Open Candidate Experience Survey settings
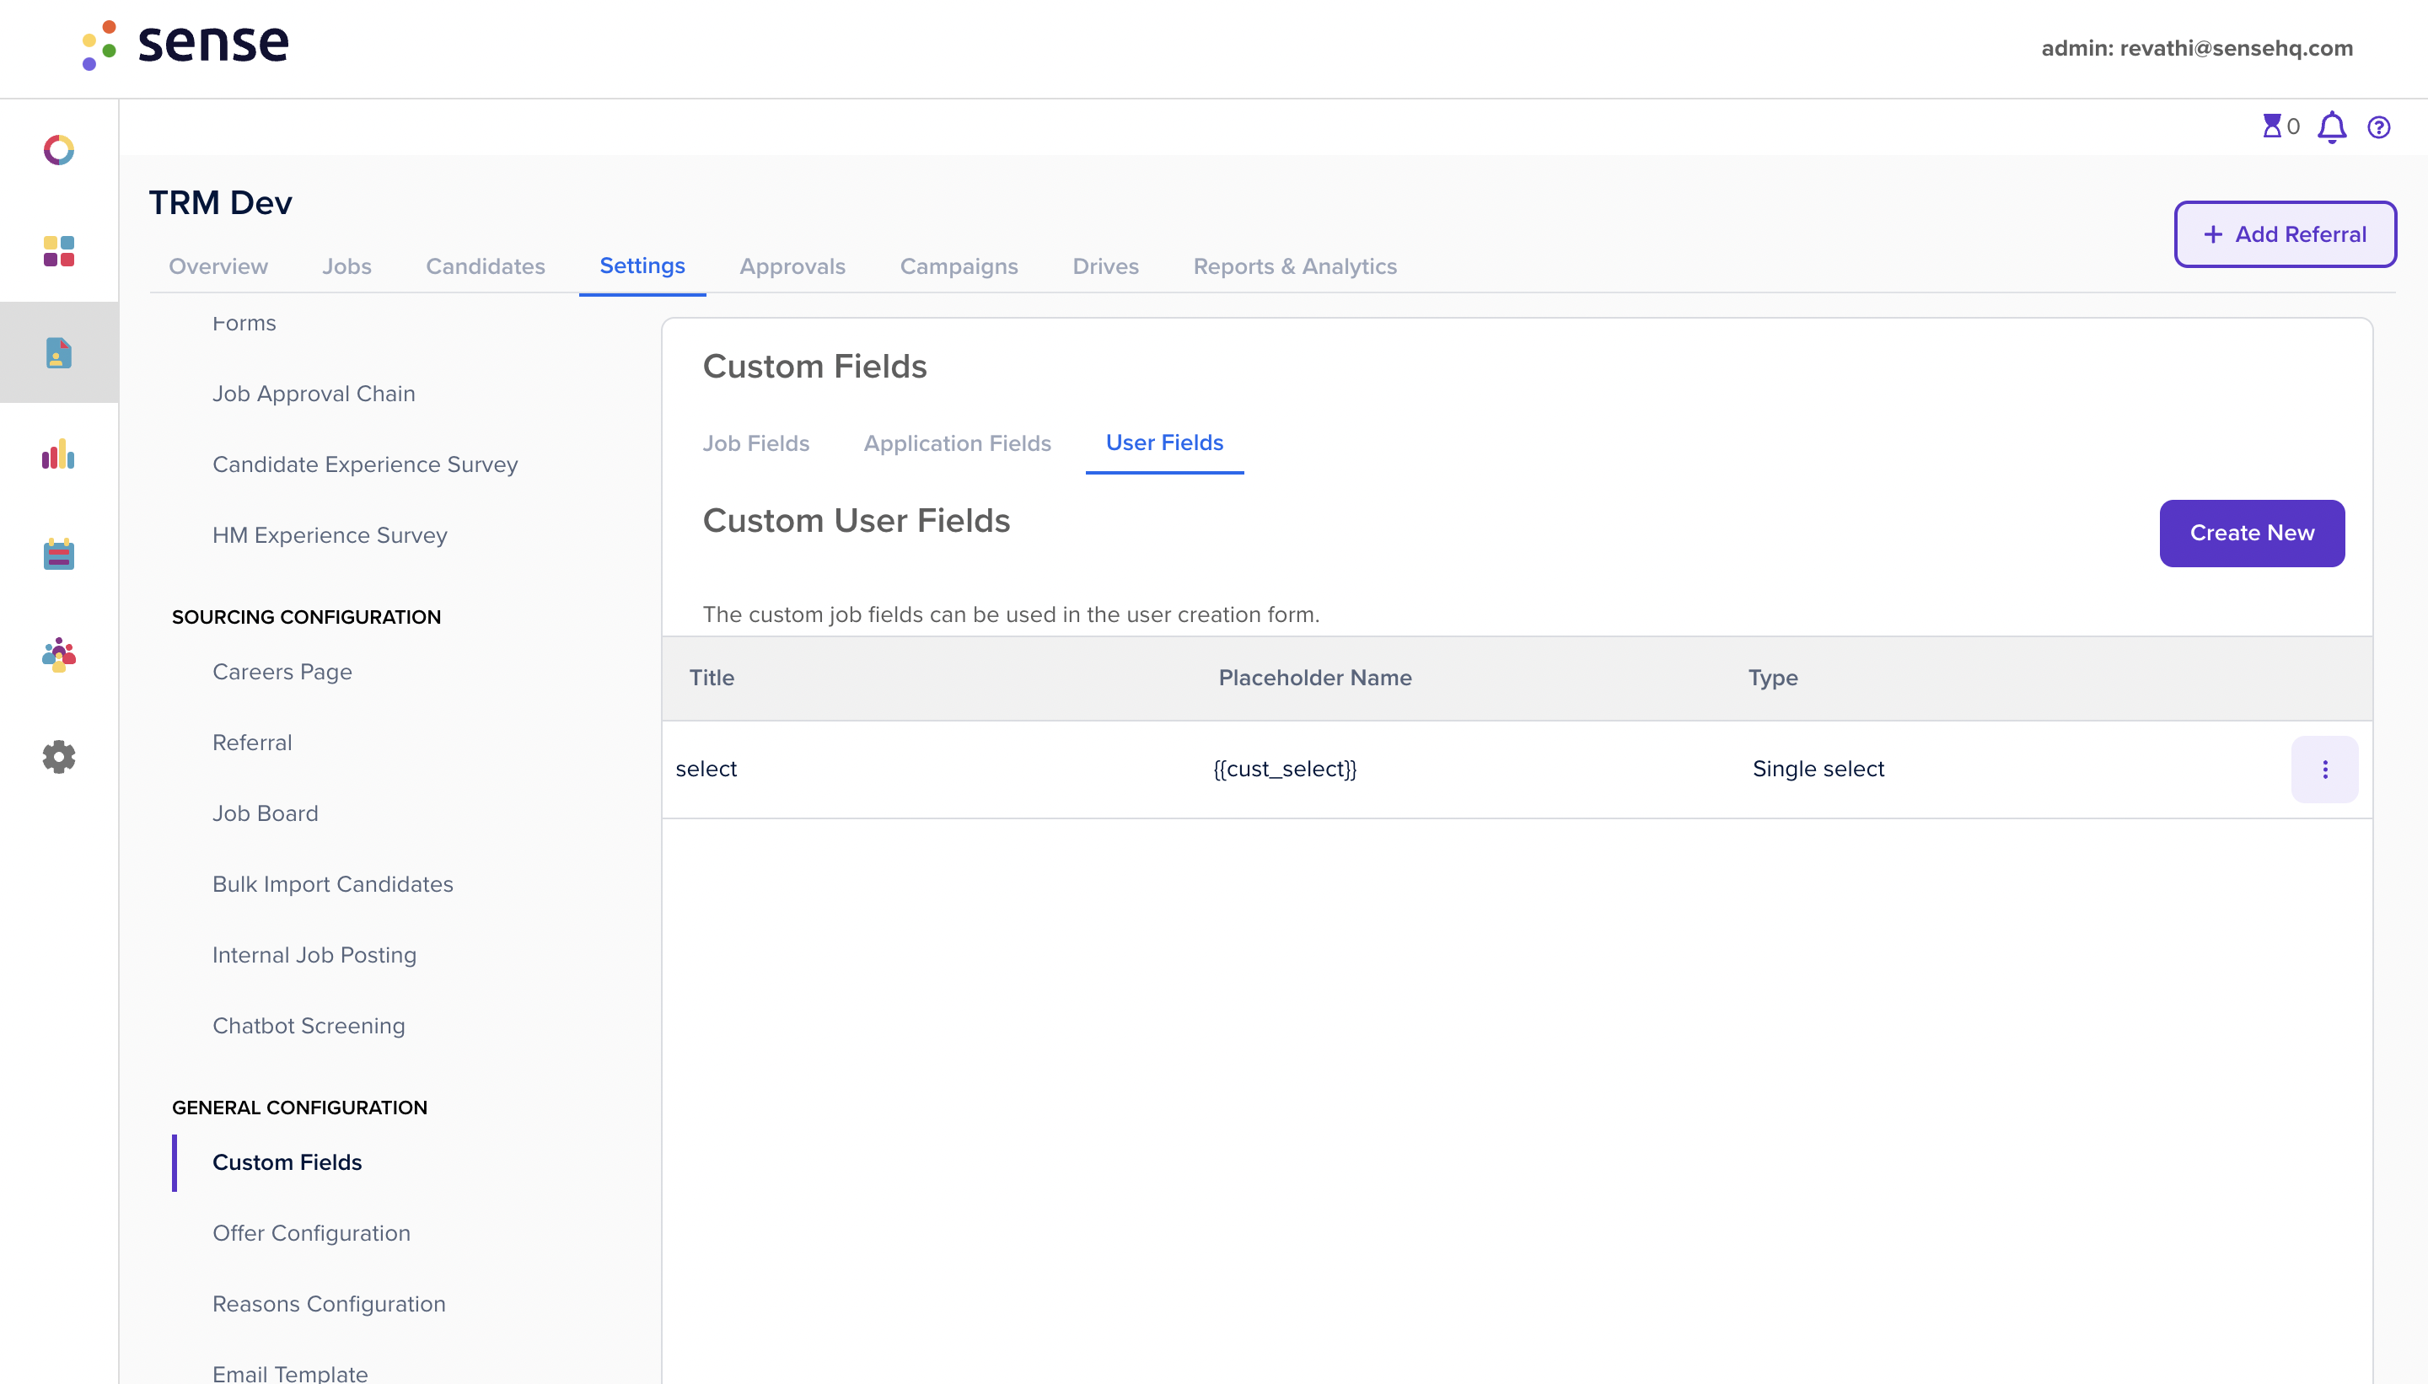 tap(365, 464)
